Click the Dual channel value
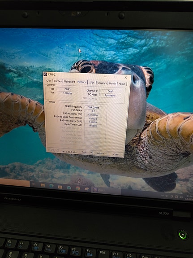Screen dimensions: 193x258 110,92
